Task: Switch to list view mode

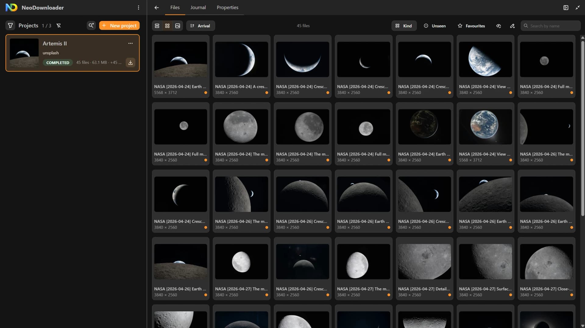Action: (157, 26)
